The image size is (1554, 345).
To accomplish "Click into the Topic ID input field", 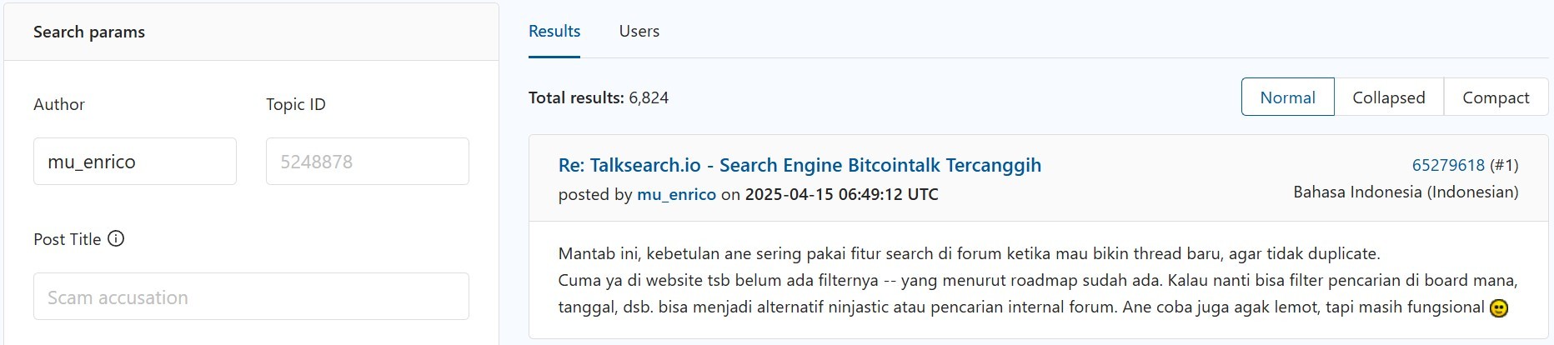I will tap(368, 162).
